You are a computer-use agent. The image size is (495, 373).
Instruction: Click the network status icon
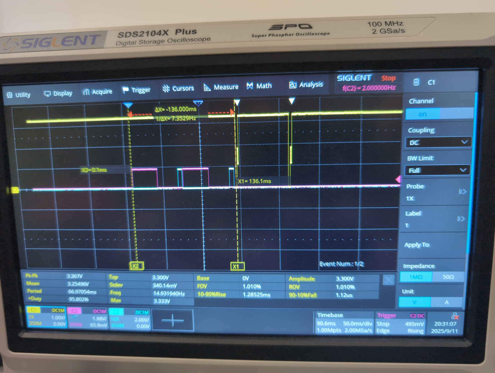click(455, 316)
